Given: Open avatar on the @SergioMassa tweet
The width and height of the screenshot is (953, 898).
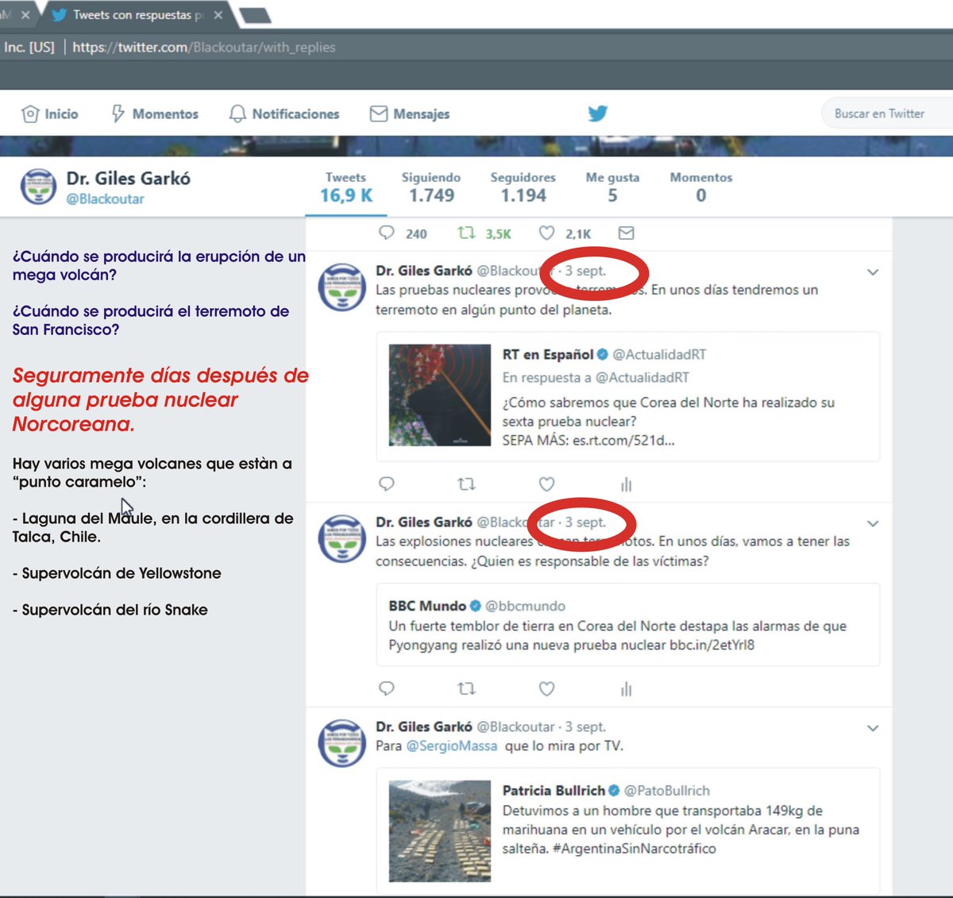Looking at the screenshot, I should tap(341, 742).
